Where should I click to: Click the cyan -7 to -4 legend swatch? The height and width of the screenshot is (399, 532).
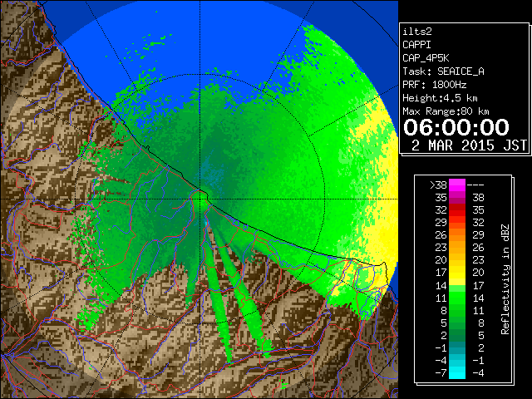[x=457, y=372]
